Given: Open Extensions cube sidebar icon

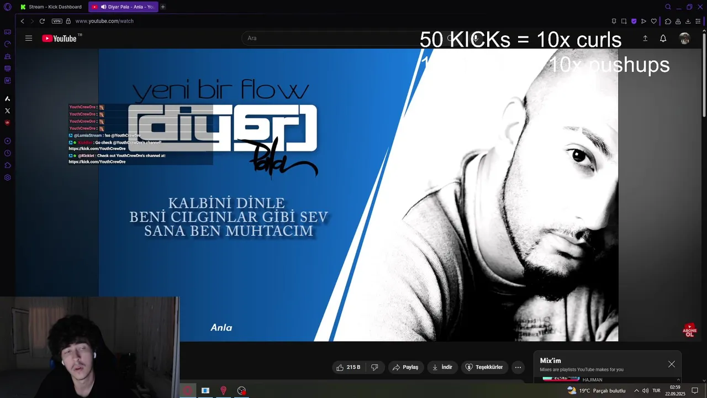Looking at the screenshot, I should 8,165.
